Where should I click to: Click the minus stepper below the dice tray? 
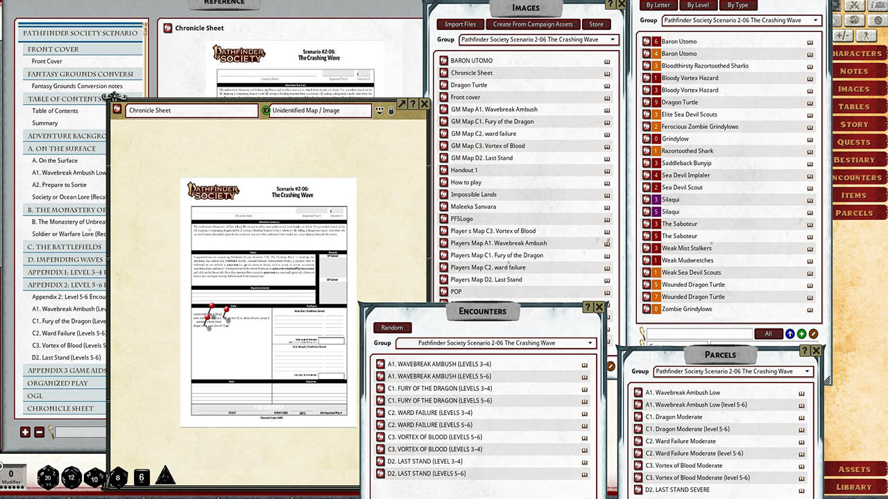tap(39, 431)
